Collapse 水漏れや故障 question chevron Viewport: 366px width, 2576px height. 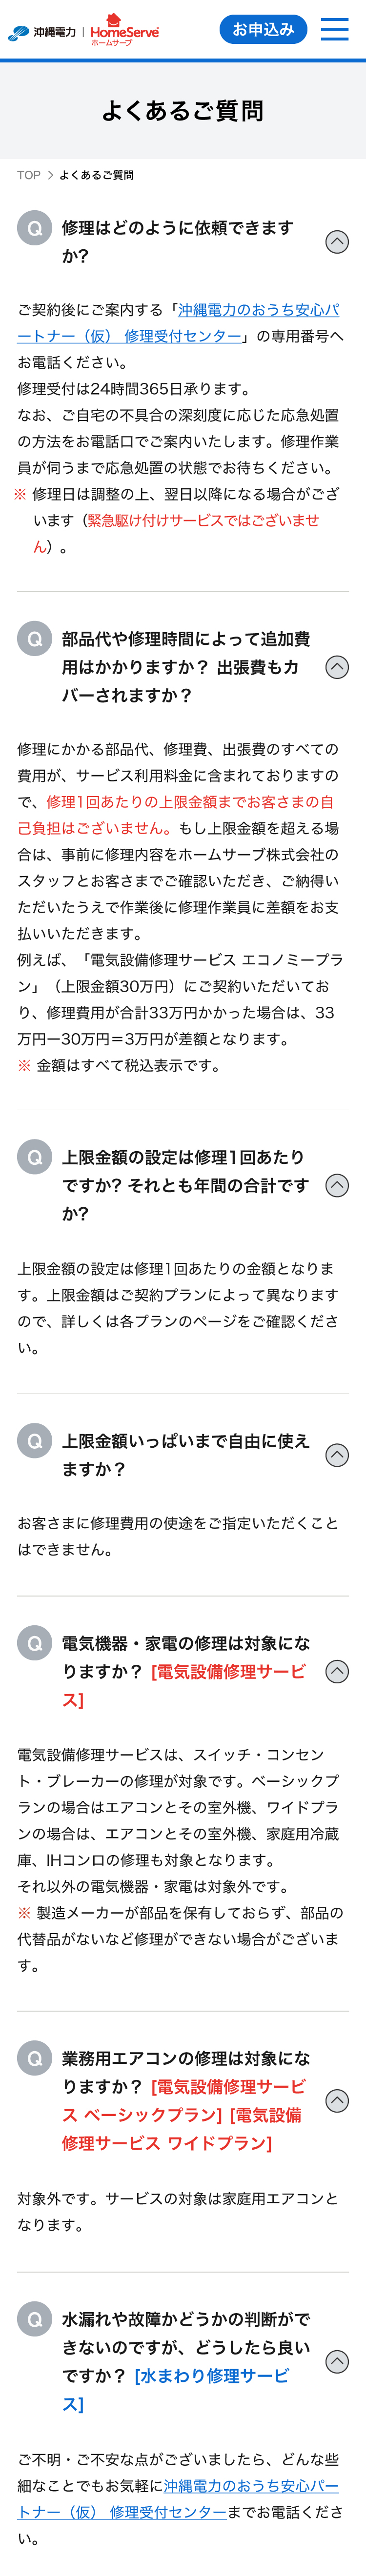(337, 2361)
